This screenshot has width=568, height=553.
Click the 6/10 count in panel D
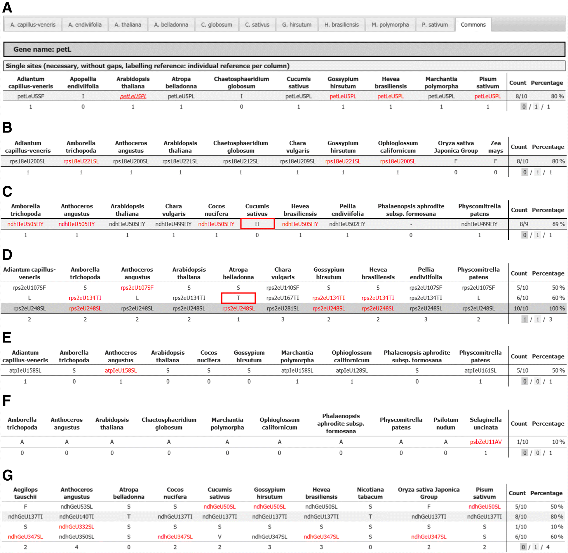[x=522, y=298]
